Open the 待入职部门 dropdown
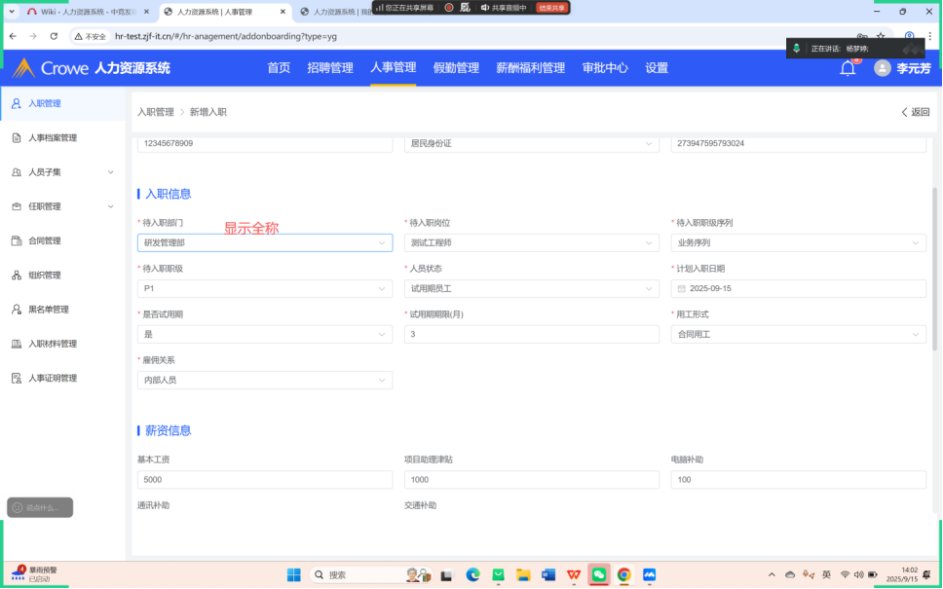943x589 pixels. pos(264,243)
